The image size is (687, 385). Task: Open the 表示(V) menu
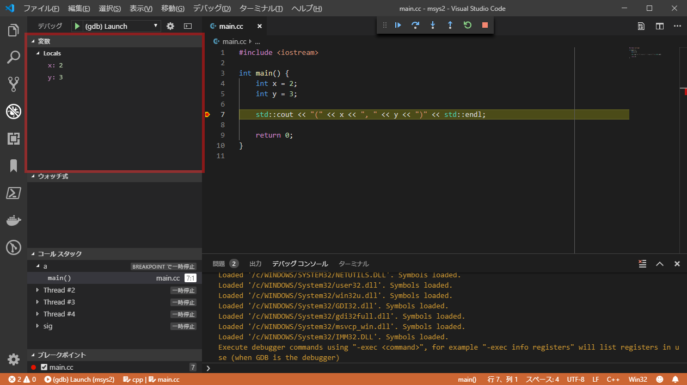(x=141, y=9)
